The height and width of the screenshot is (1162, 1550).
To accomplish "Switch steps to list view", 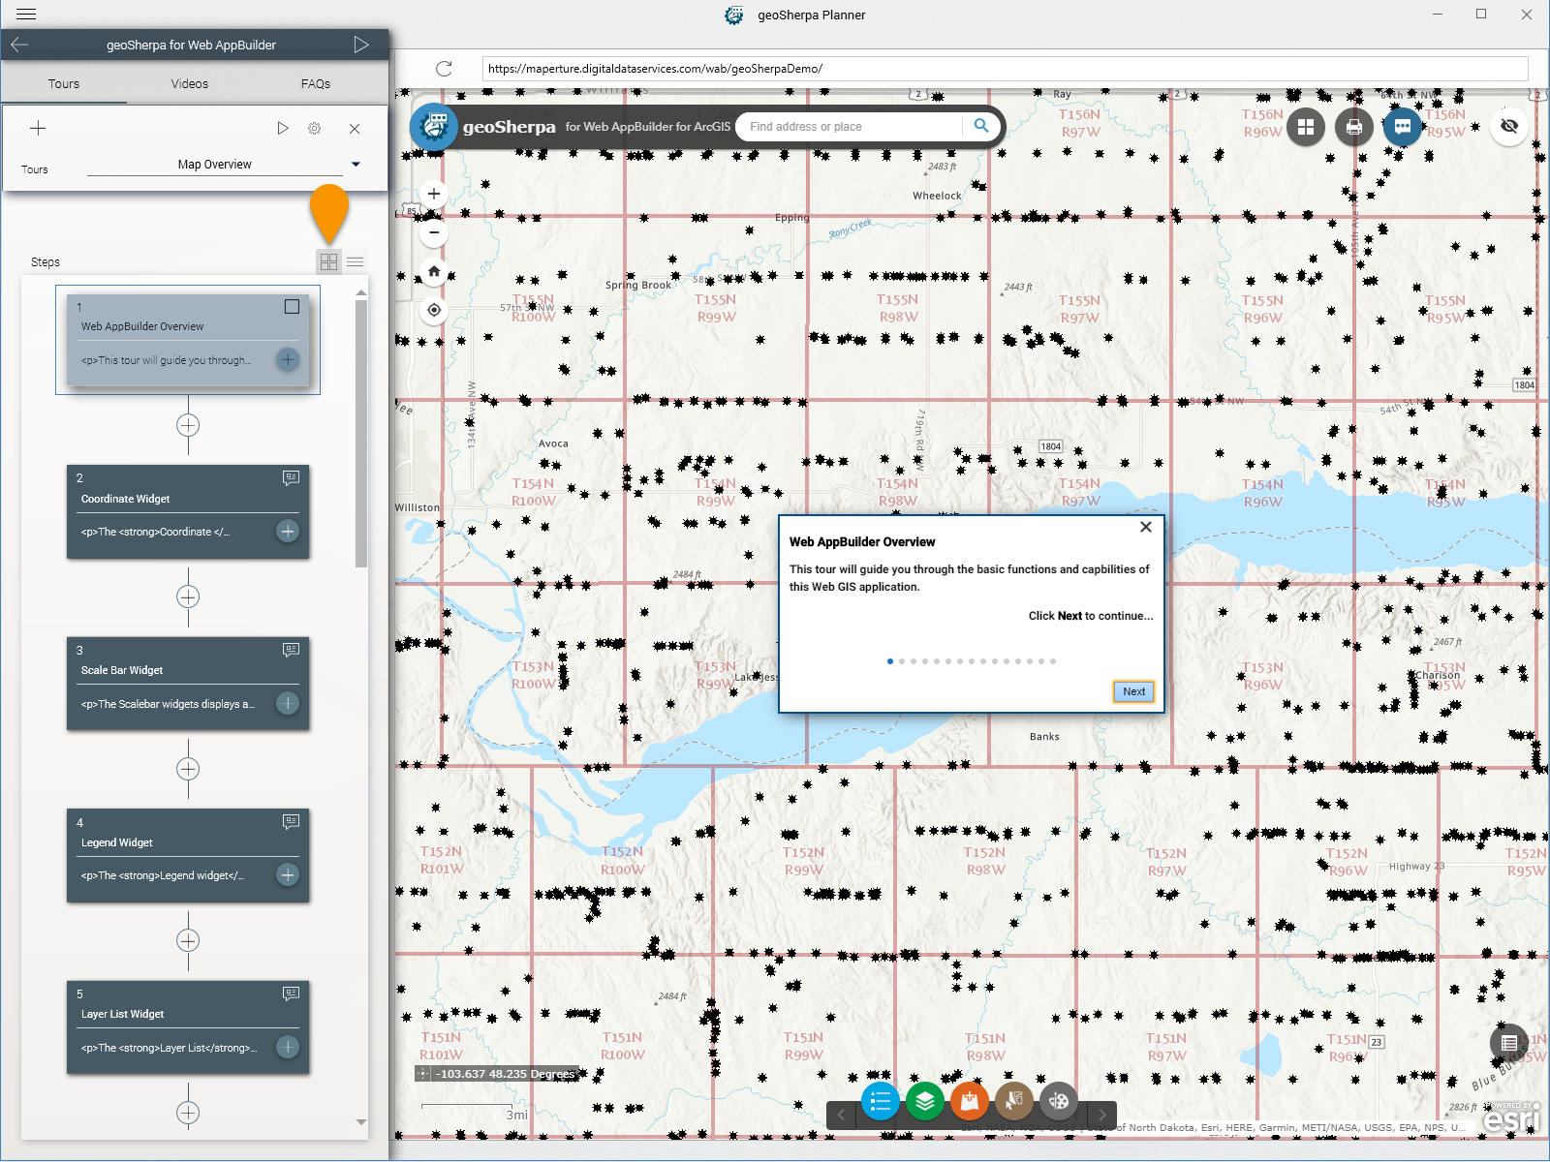I will pos(356,261).
